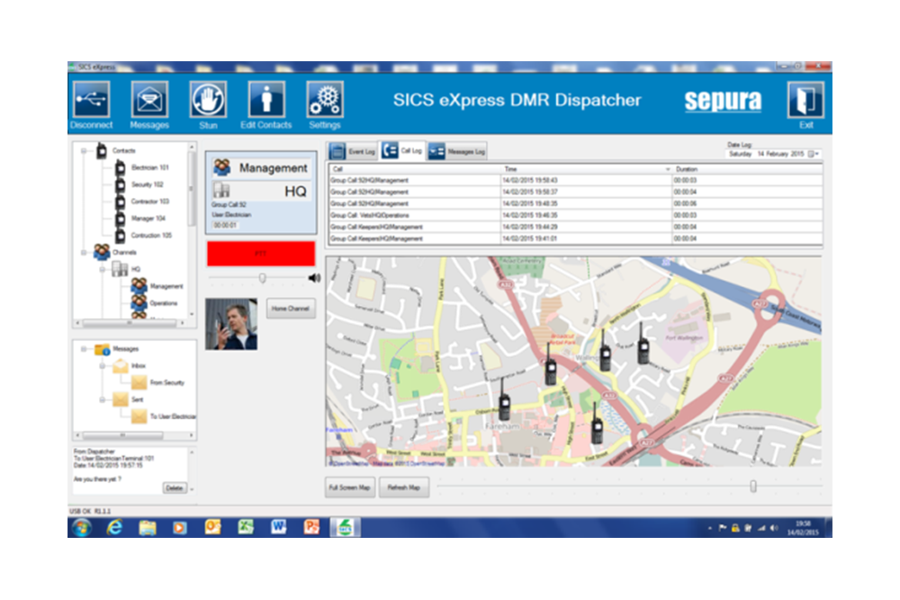Click the system tray volume icon
The width and height of the screenshot is (900, 600).
coord(774,528)
